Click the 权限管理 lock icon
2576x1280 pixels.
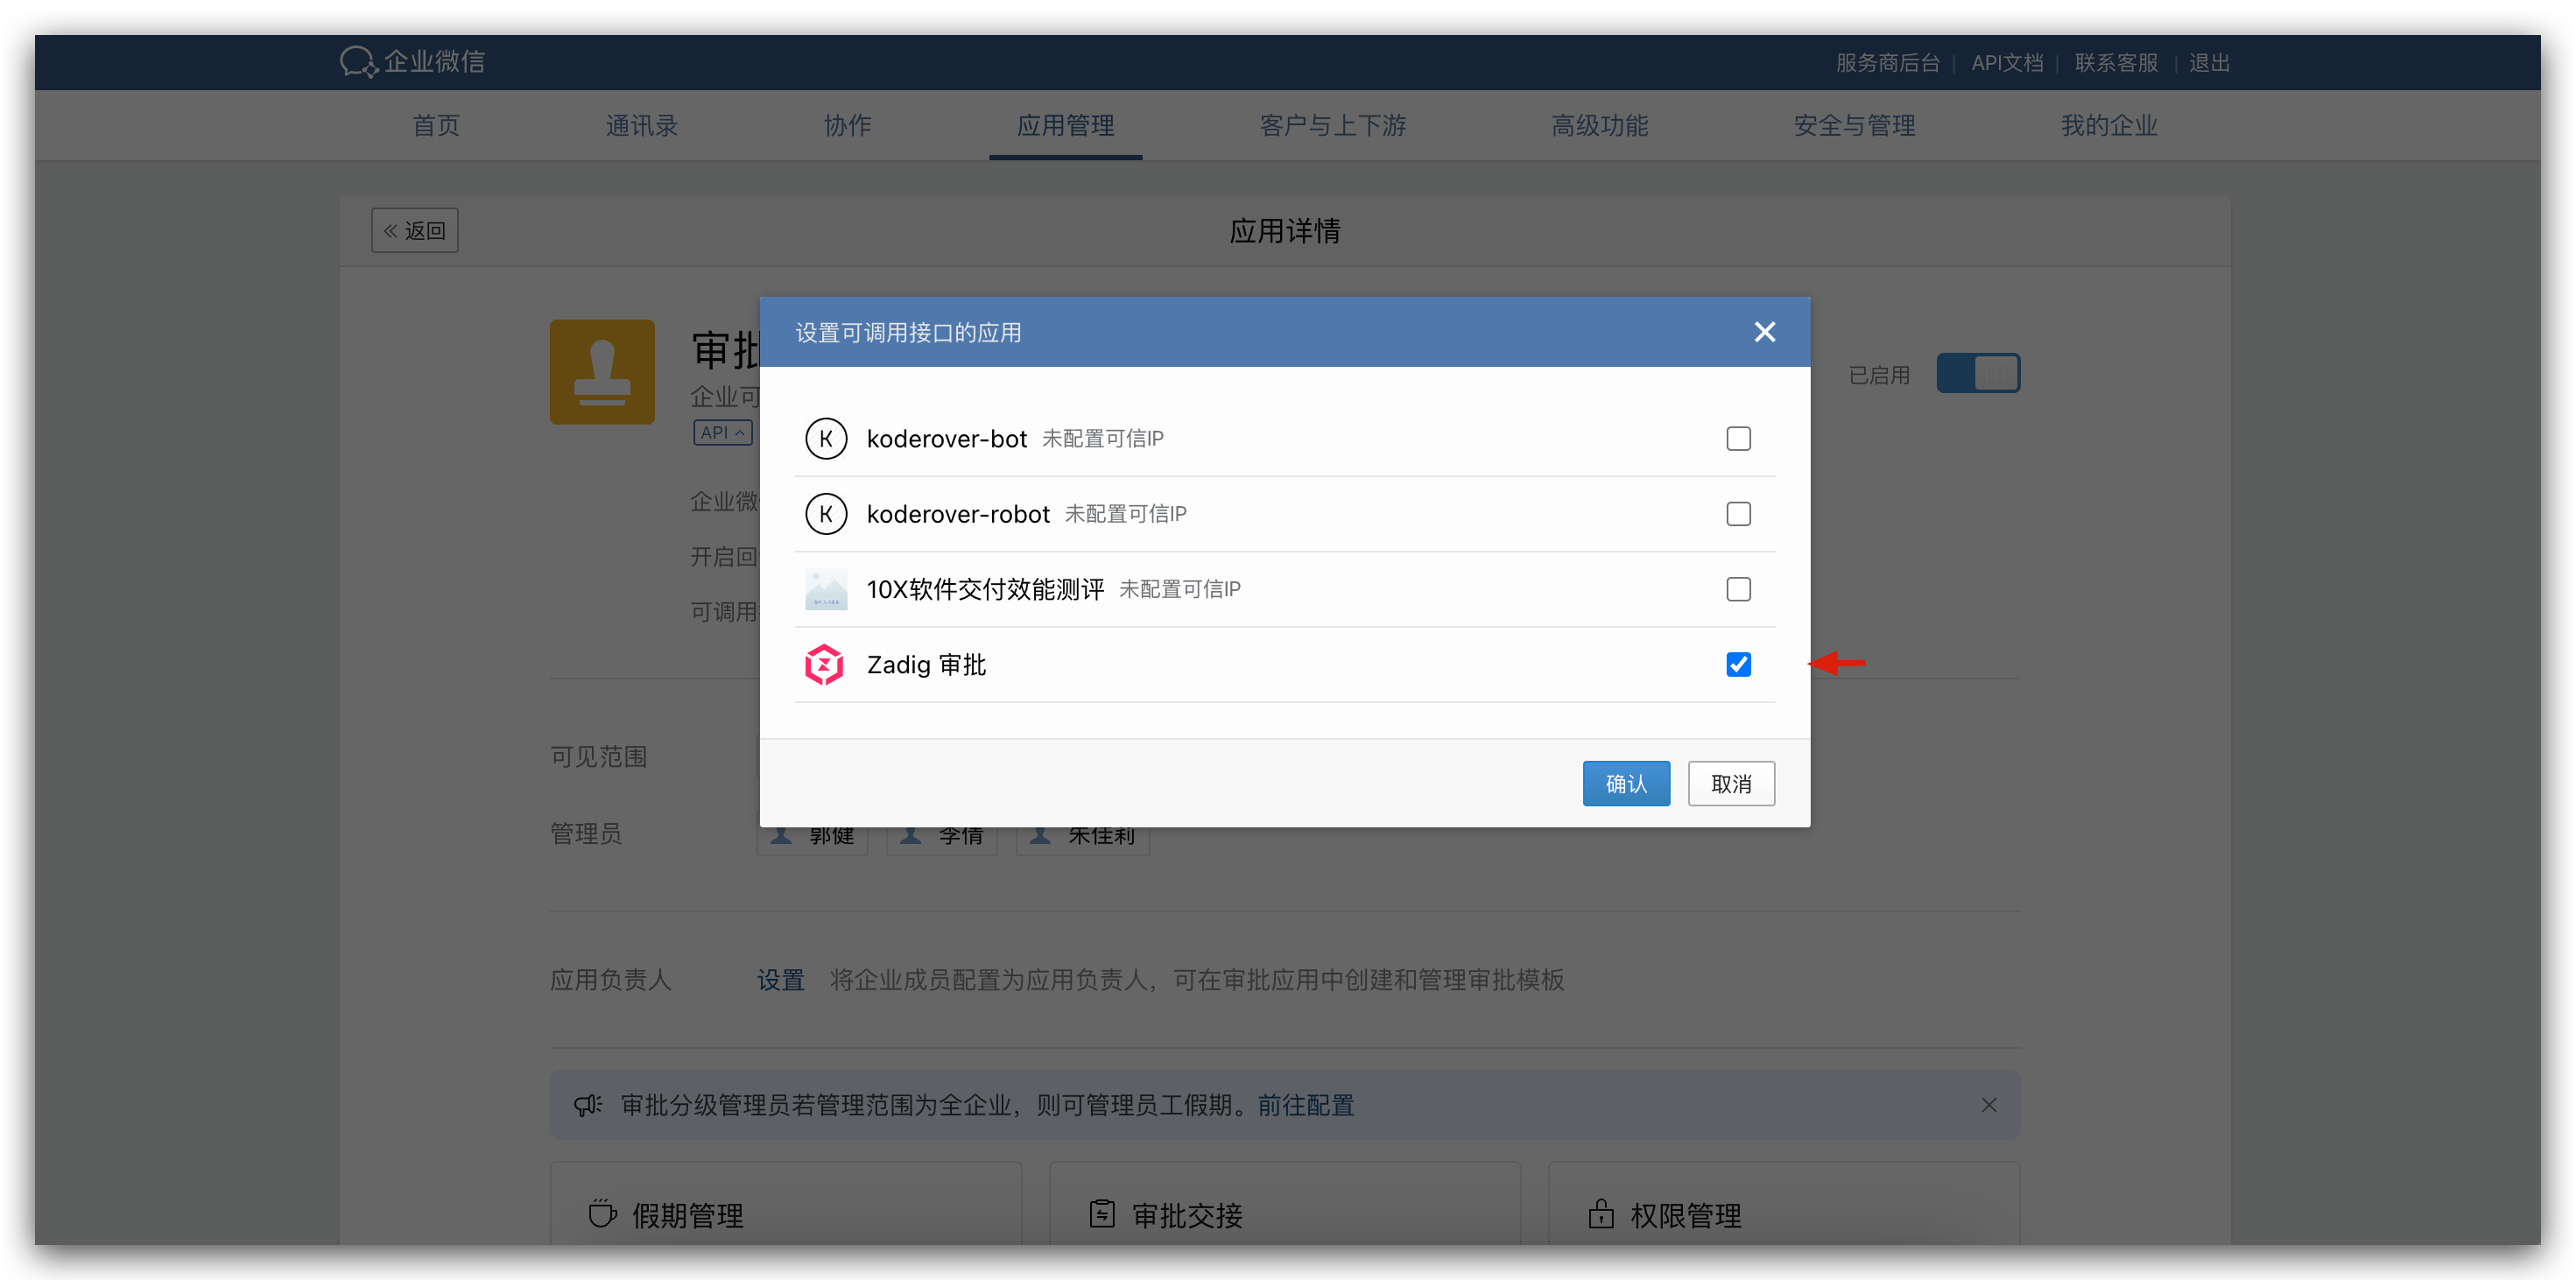pos(1601,1214)
